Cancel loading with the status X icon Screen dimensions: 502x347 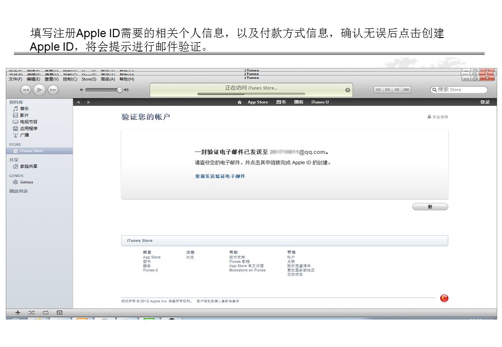coord(348,90)
